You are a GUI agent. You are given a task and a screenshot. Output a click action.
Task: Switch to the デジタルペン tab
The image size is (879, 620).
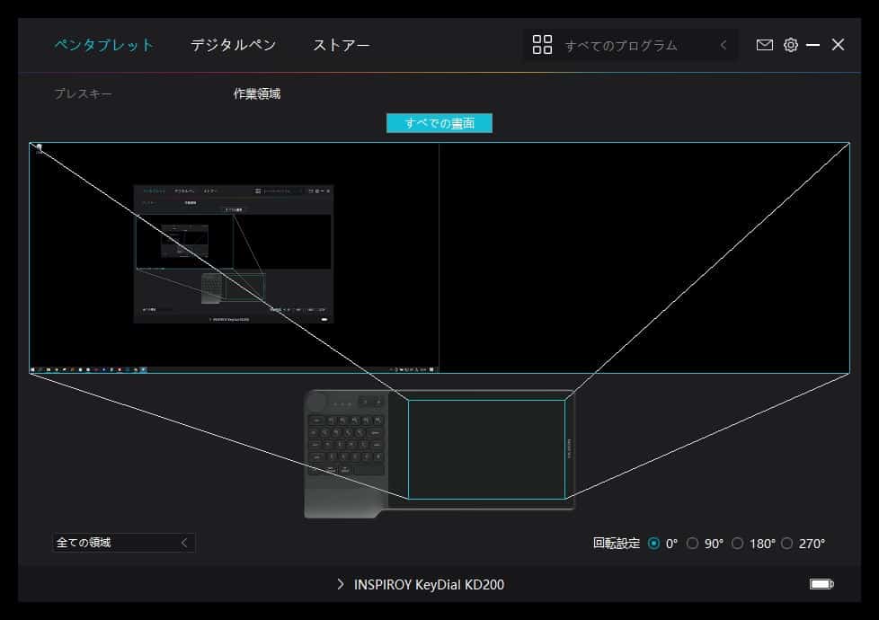tap(233, 45)
